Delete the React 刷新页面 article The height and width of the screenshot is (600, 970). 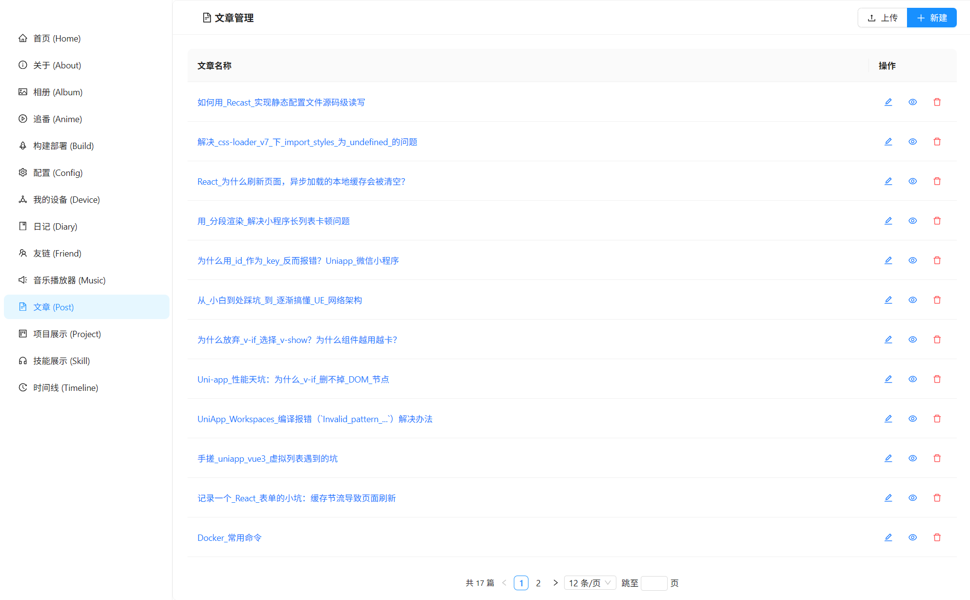coord(937,181)
